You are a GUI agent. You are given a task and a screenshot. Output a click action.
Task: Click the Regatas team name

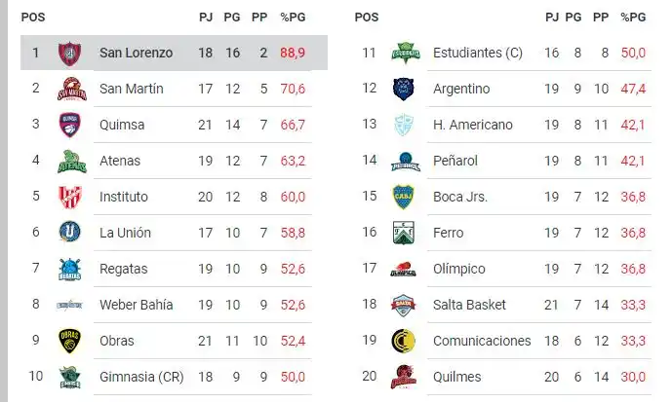point(124,269)
